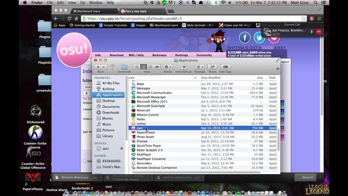Click the Adblock extension icon in Chrome
The width and height of the screenshot is (348, 196).
click(x=312, y=19)
